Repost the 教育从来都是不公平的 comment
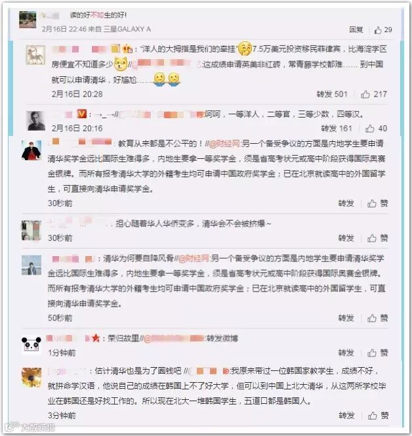 pyautogui.click(x=346, y=204)
